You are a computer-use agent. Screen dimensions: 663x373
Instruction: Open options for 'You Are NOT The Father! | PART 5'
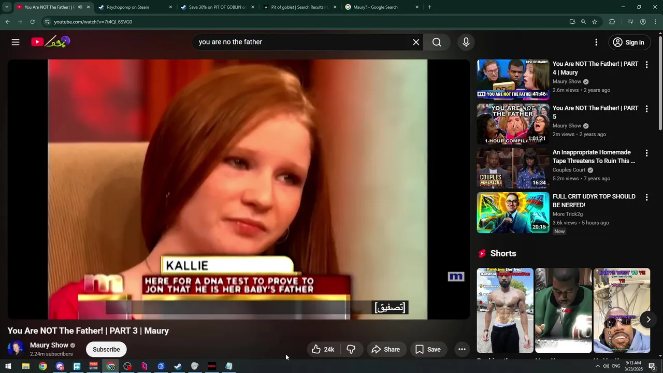coord(646,109)
